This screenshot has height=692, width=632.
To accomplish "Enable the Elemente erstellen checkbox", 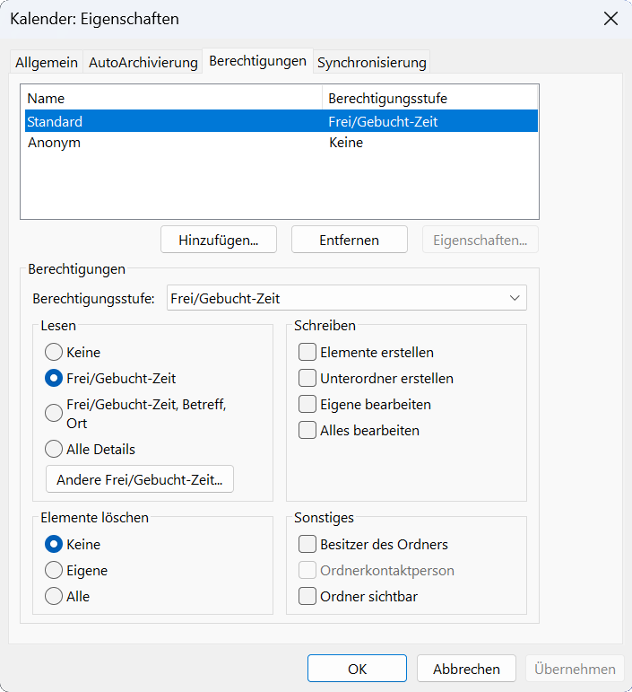I will [307, 353].
